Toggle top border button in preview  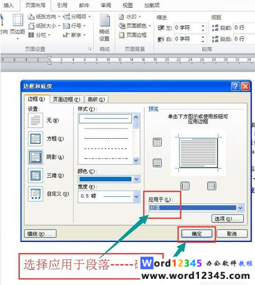[157, 142]
